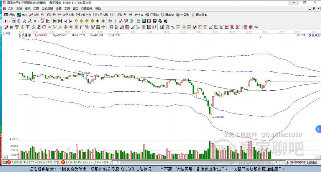Open the 9P四方形 tool
This screenshot has height=172, width=321.
coord(66,15)
